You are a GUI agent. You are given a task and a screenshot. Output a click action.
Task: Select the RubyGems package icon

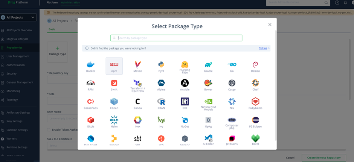coord(255,103)
